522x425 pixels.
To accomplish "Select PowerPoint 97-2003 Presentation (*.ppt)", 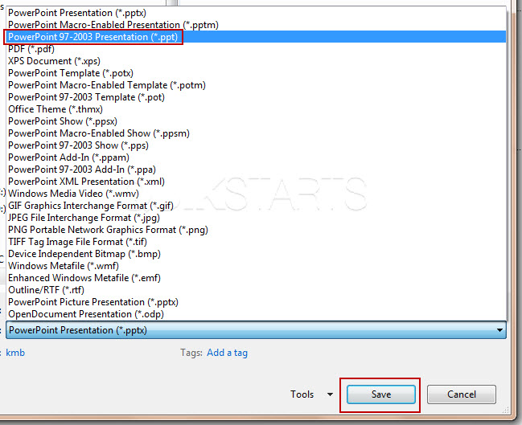I will (x=256, y=37).
